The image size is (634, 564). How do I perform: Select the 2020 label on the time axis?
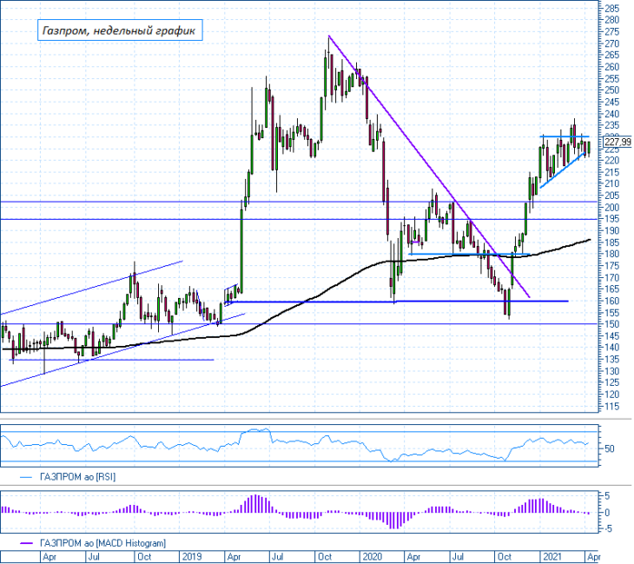point(372,557)
